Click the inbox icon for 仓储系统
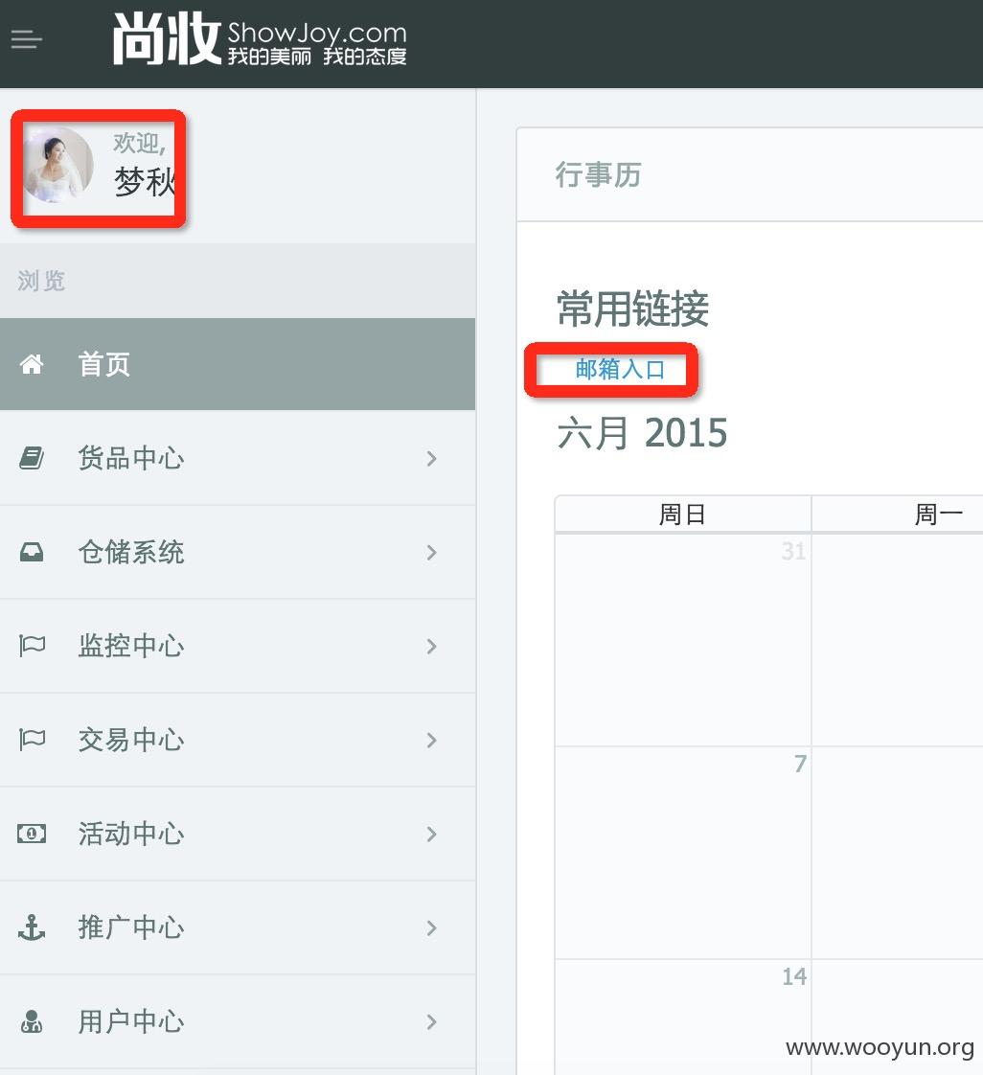983x1075 pixels. (x=32, y=552)
